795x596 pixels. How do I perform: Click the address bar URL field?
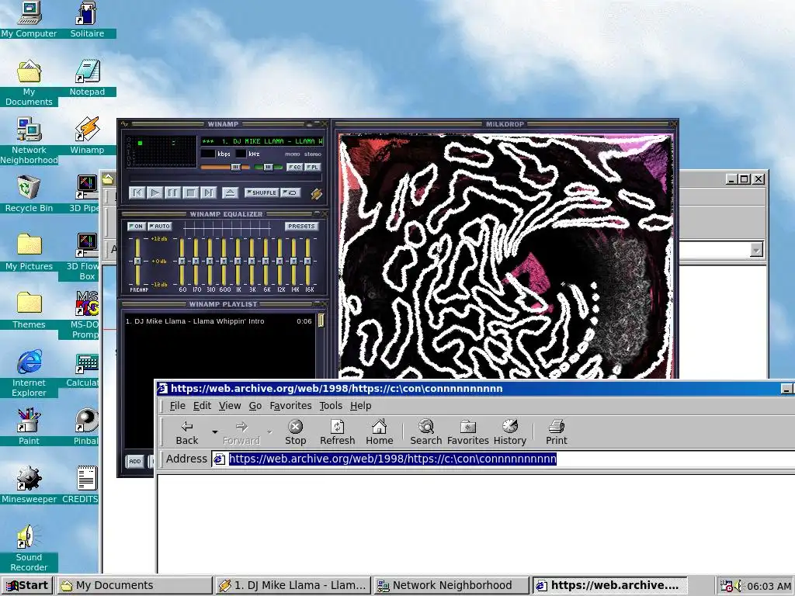point(503,459)
